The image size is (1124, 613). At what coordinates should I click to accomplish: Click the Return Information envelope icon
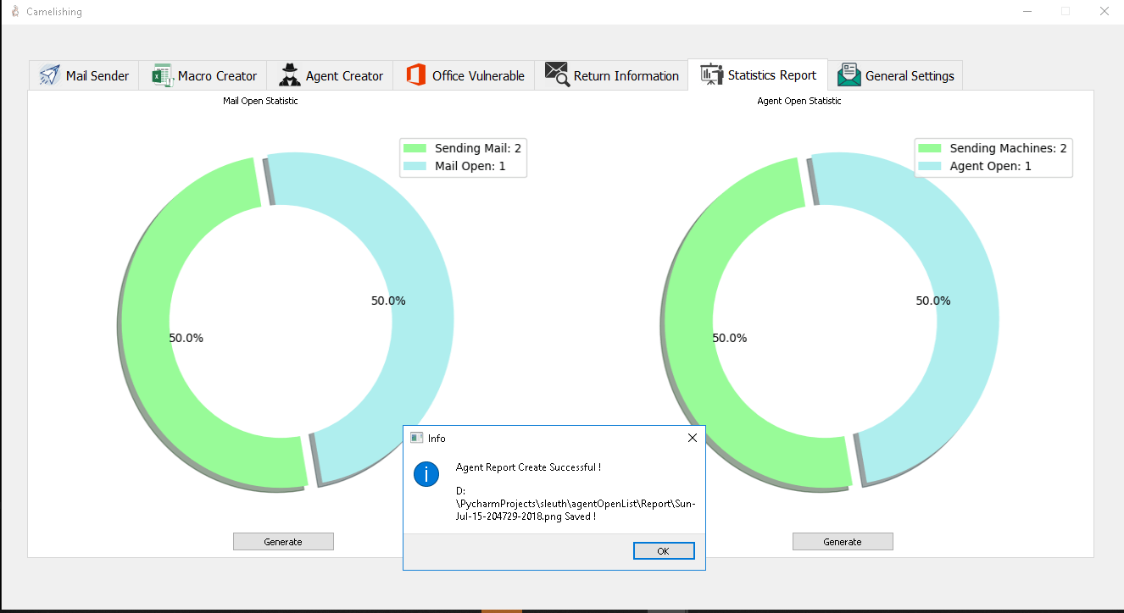click(557, 75)
